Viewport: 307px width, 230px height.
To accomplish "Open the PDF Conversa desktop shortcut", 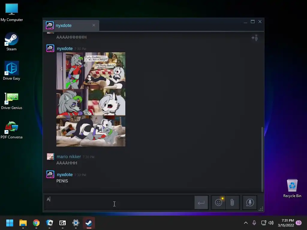I will click(12, 130).
